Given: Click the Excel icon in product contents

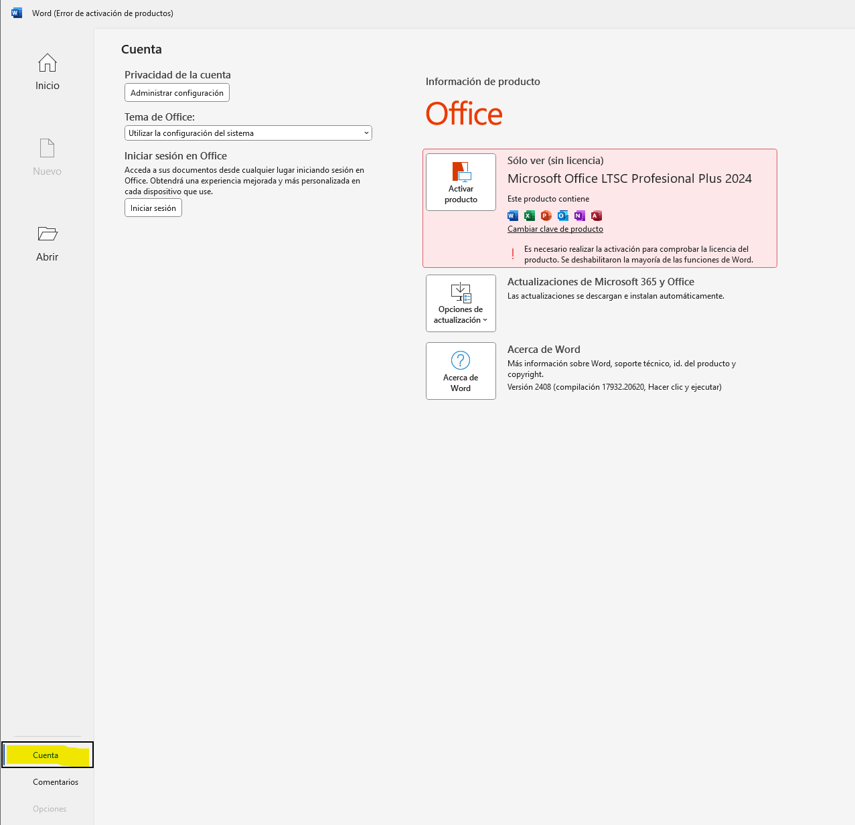Looking at the screenshot, I should tap(530, 216).
